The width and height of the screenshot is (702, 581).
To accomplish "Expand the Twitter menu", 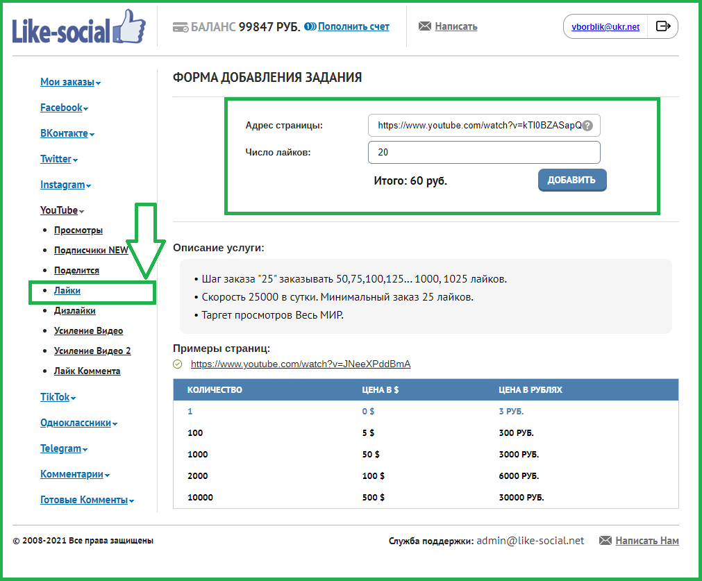I will coord(58,159).
